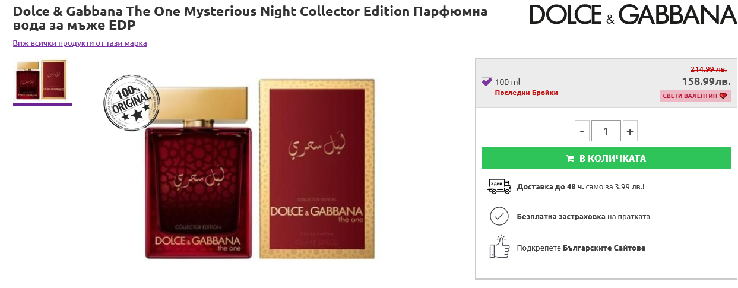Screen dimensions: 738x288
Task: Select the small product thumbnail image
Action: [x=42, y=80]
